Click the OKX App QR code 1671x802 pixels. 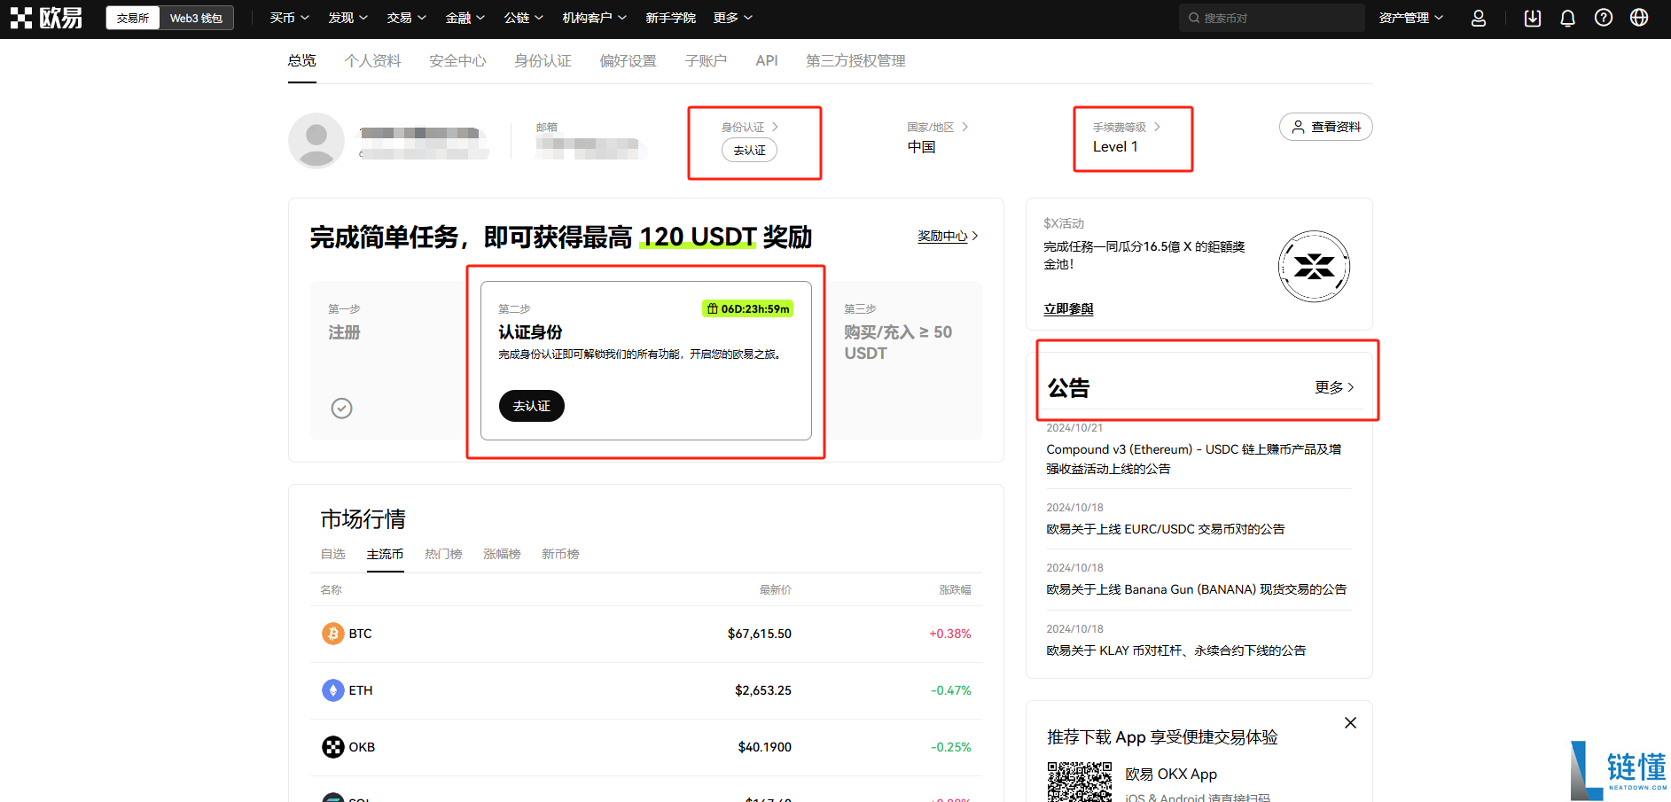tap(1079, 782)
